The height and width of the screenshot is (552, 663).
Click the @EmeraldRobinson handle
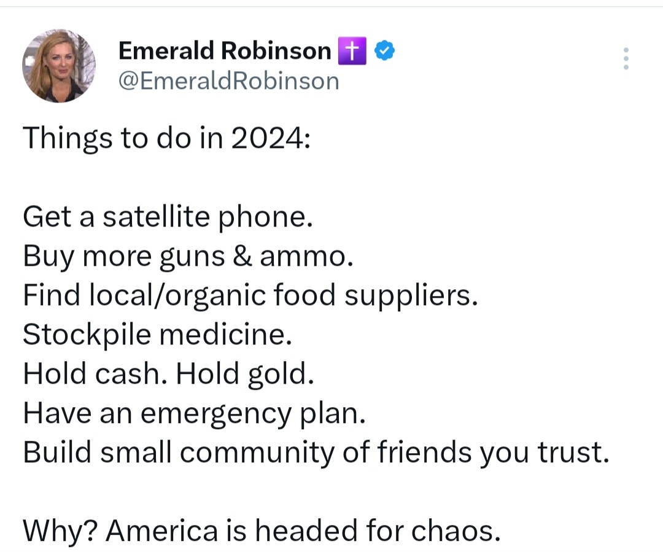click(229, 80)
